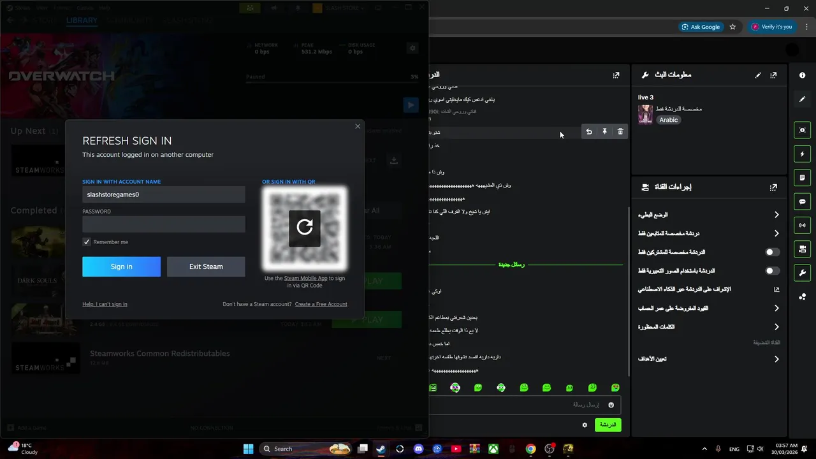Click the Password input field
816x459 pixels.
coord(164,224)
